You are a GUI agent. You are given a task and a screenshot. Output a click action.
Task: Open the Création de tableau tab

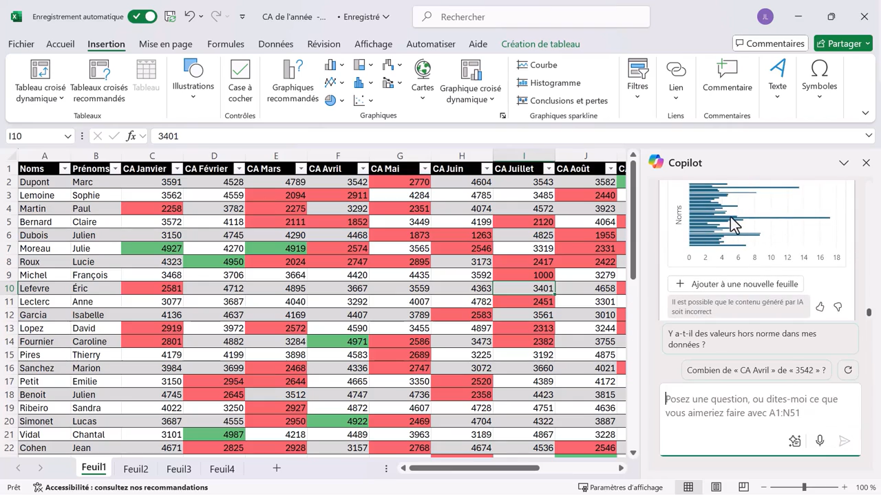pos(540,43)
